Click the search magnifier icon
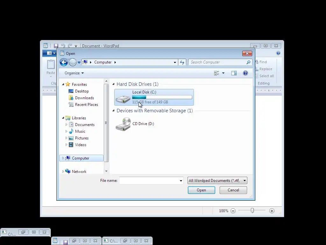 pos(248,62)
